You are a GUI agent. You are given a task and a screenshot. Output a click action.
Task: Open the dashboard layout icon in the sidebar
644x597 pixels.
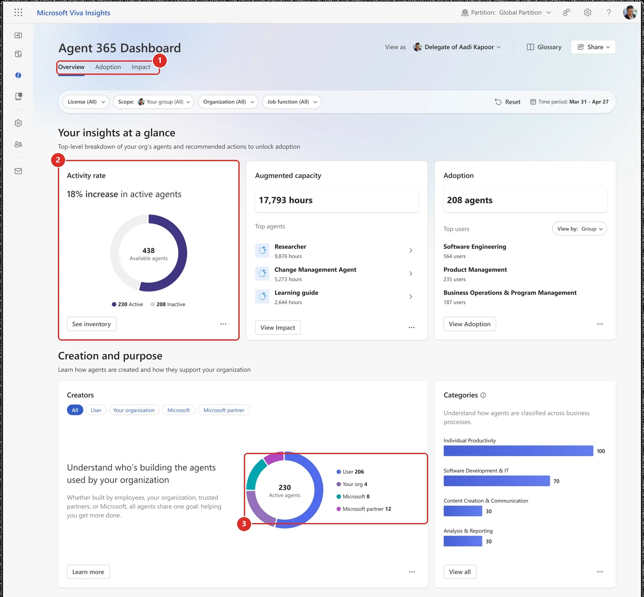pyautogui.click(x=18, y=54)
